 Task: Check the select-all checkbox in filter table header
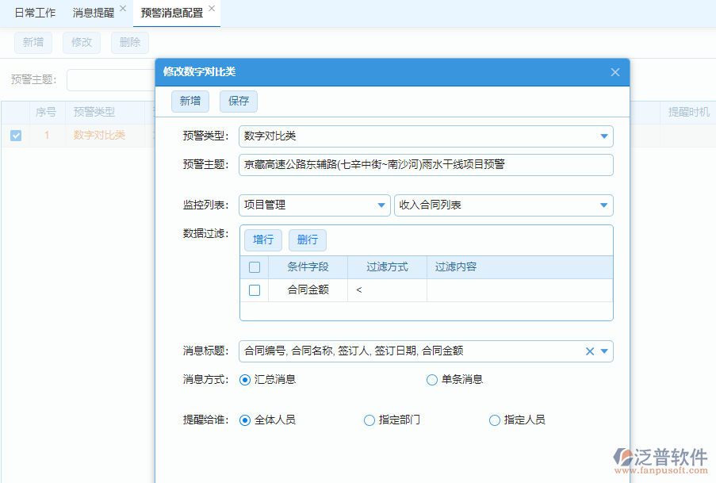[255, 267]
